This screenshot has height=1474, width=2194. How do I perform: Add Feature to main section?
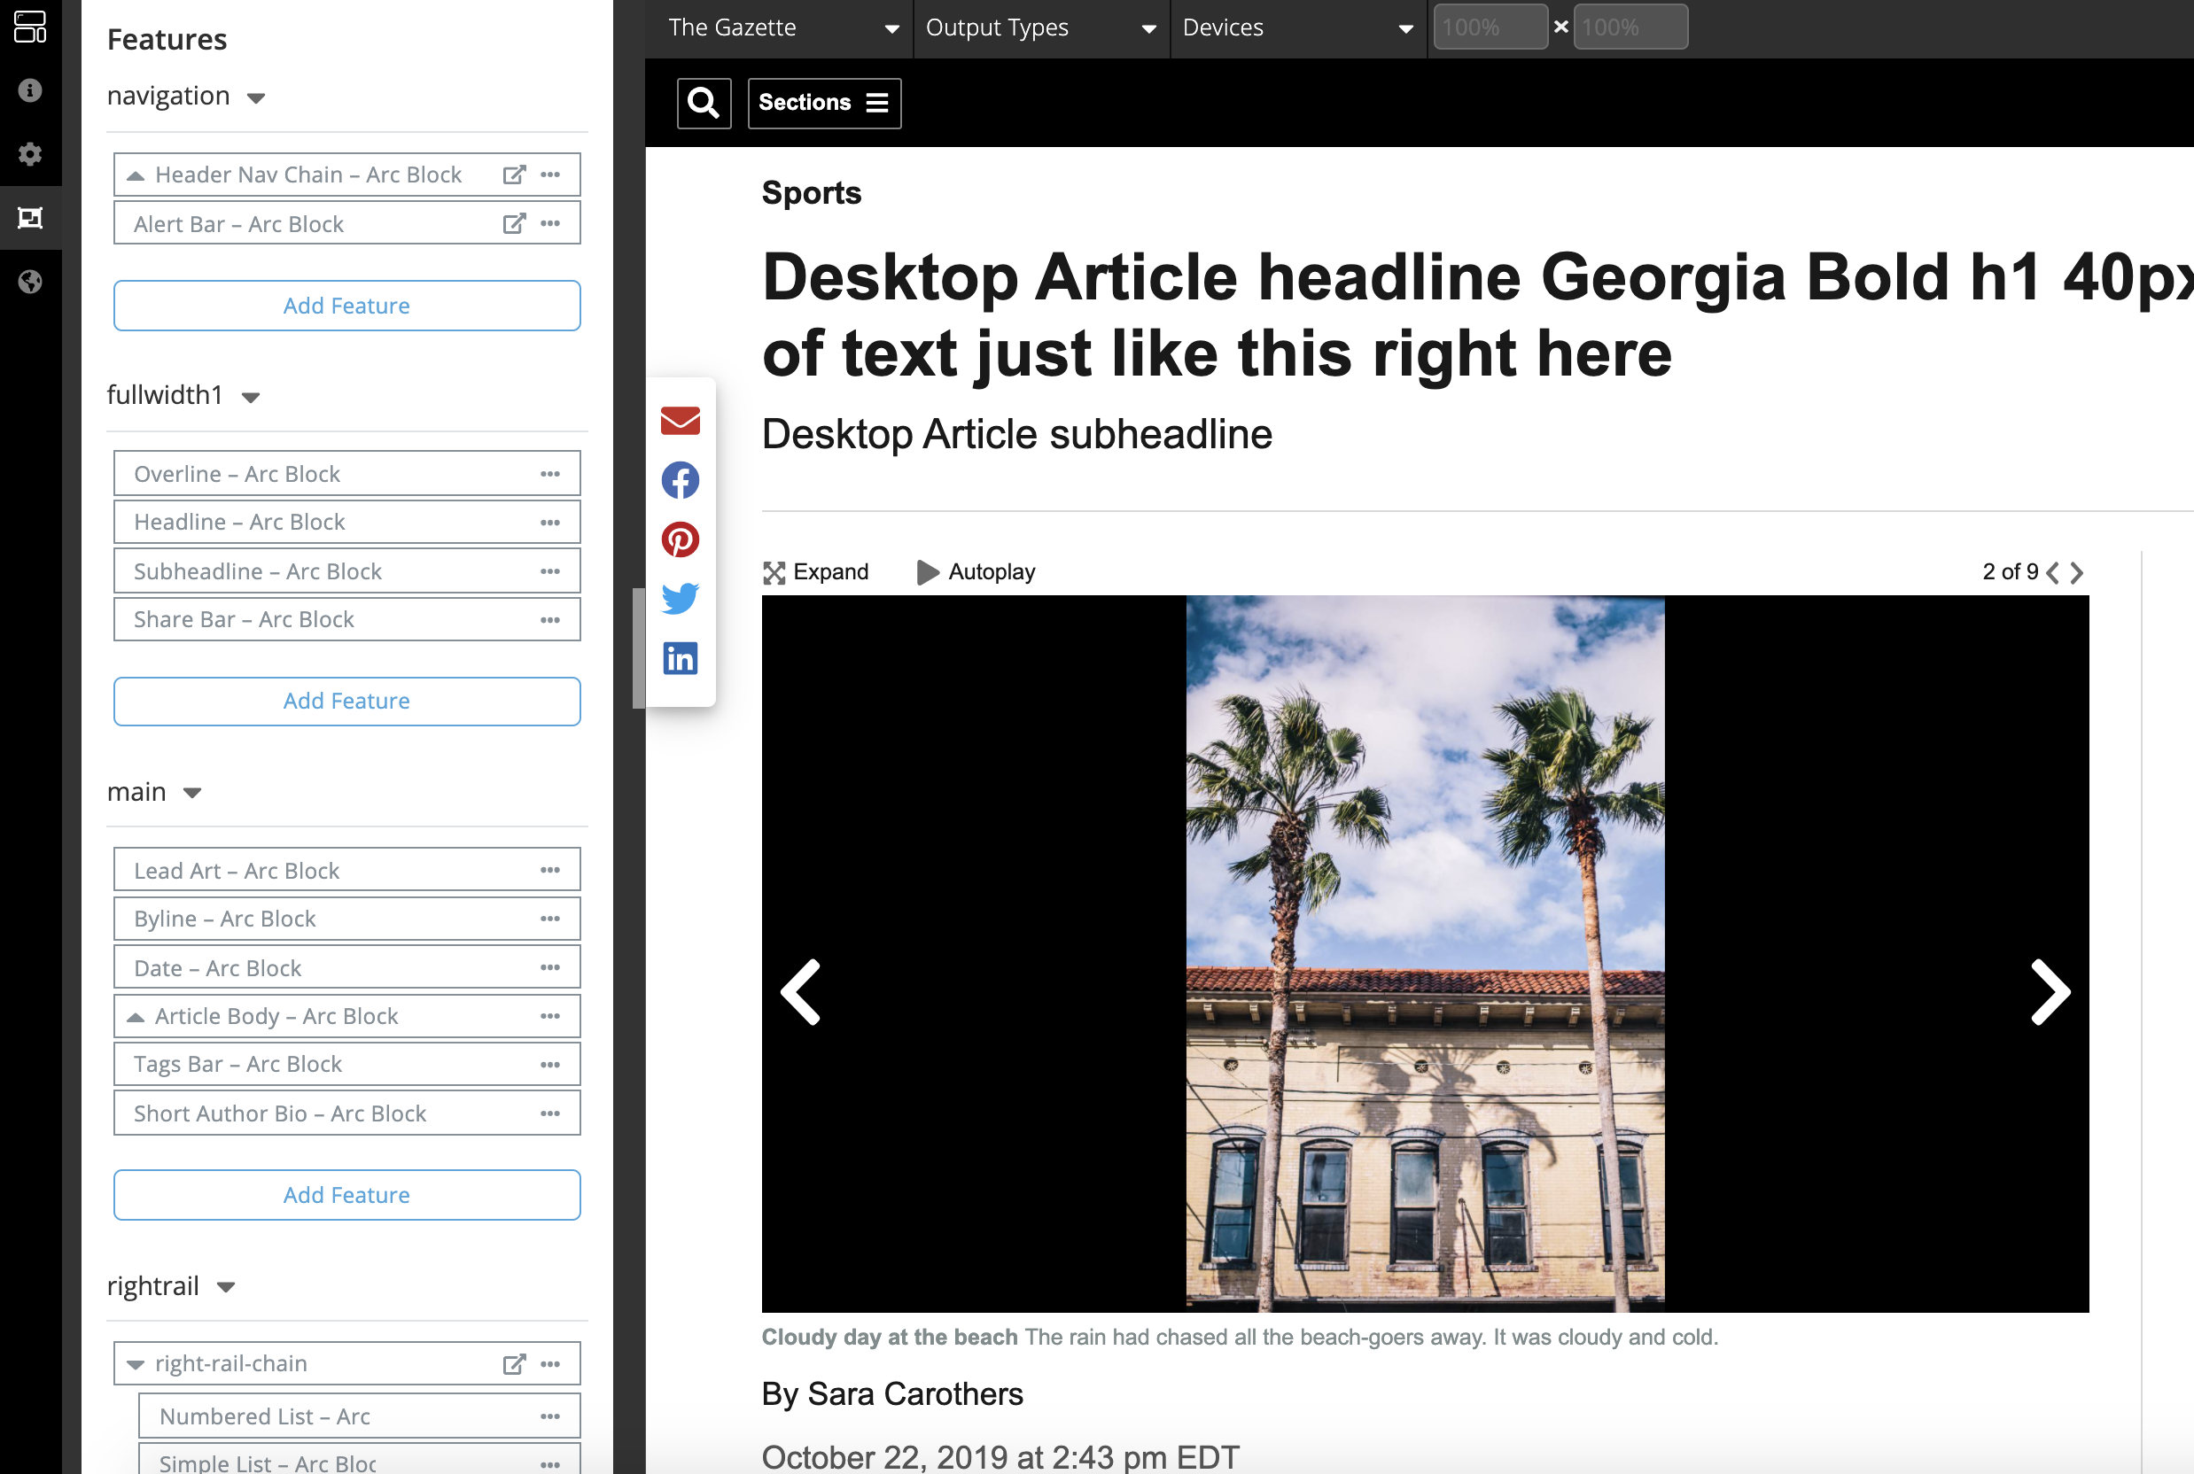tap(347, 1195)
